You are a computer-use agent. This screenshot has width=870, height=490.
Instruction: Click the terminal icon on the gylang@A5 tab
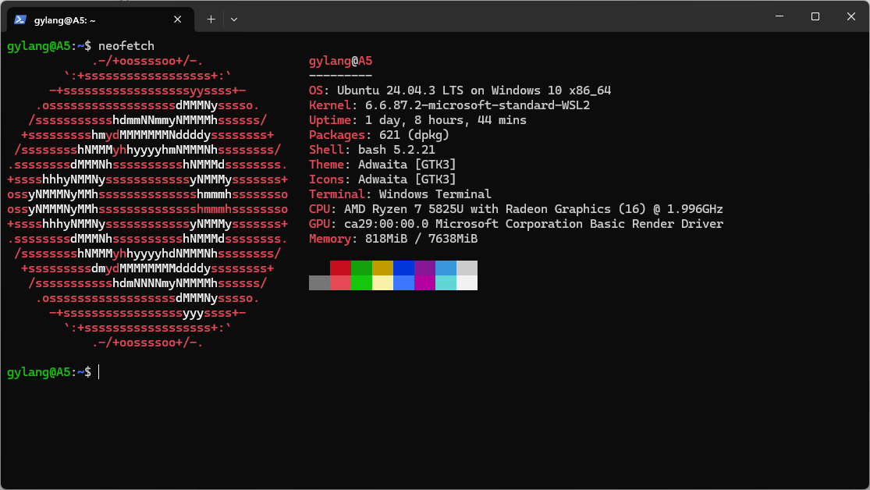21,20
